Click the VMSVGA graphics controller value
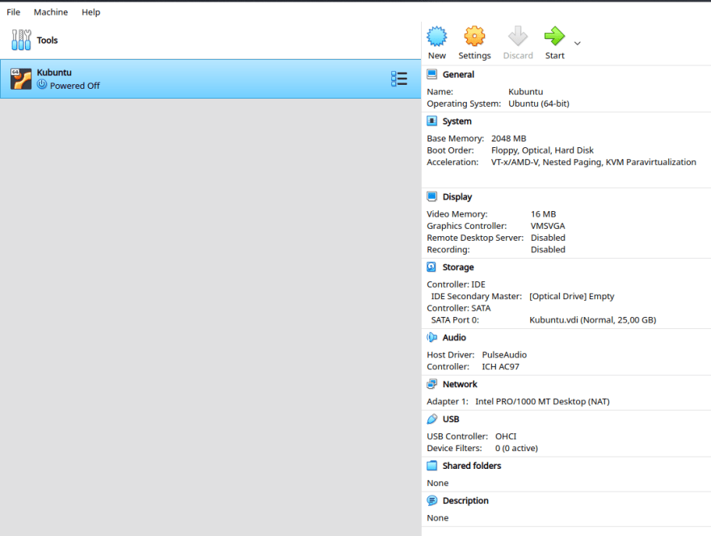Screen dimensions: 711x536 coord(548,226)
